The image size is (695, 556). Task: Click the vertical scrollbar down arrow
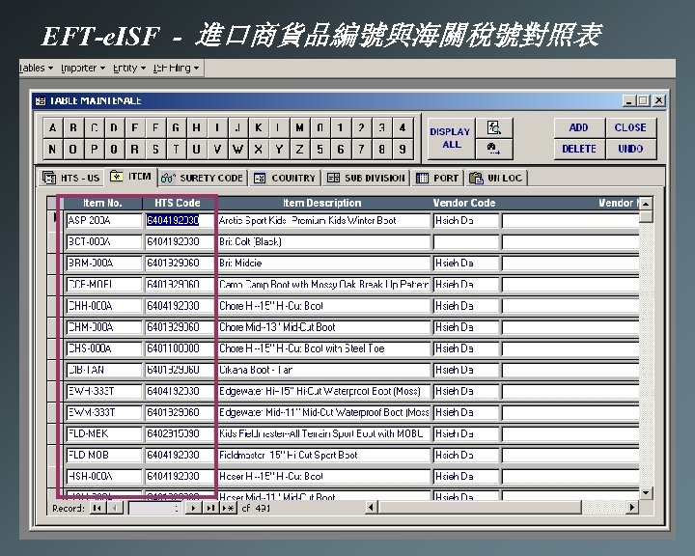point(646,492)
